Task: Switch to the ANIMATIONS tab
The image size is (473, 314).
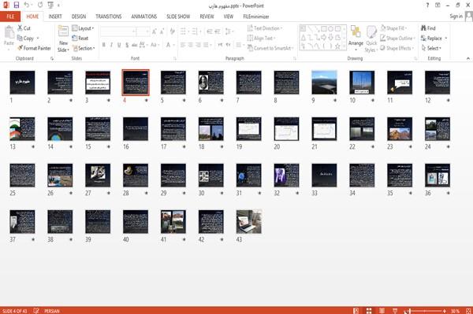Action: click(x=144, y=17)
